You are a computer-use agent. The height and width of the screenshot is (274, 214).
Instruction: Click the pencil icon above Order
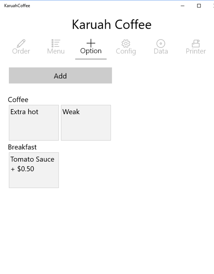point(21,43)
